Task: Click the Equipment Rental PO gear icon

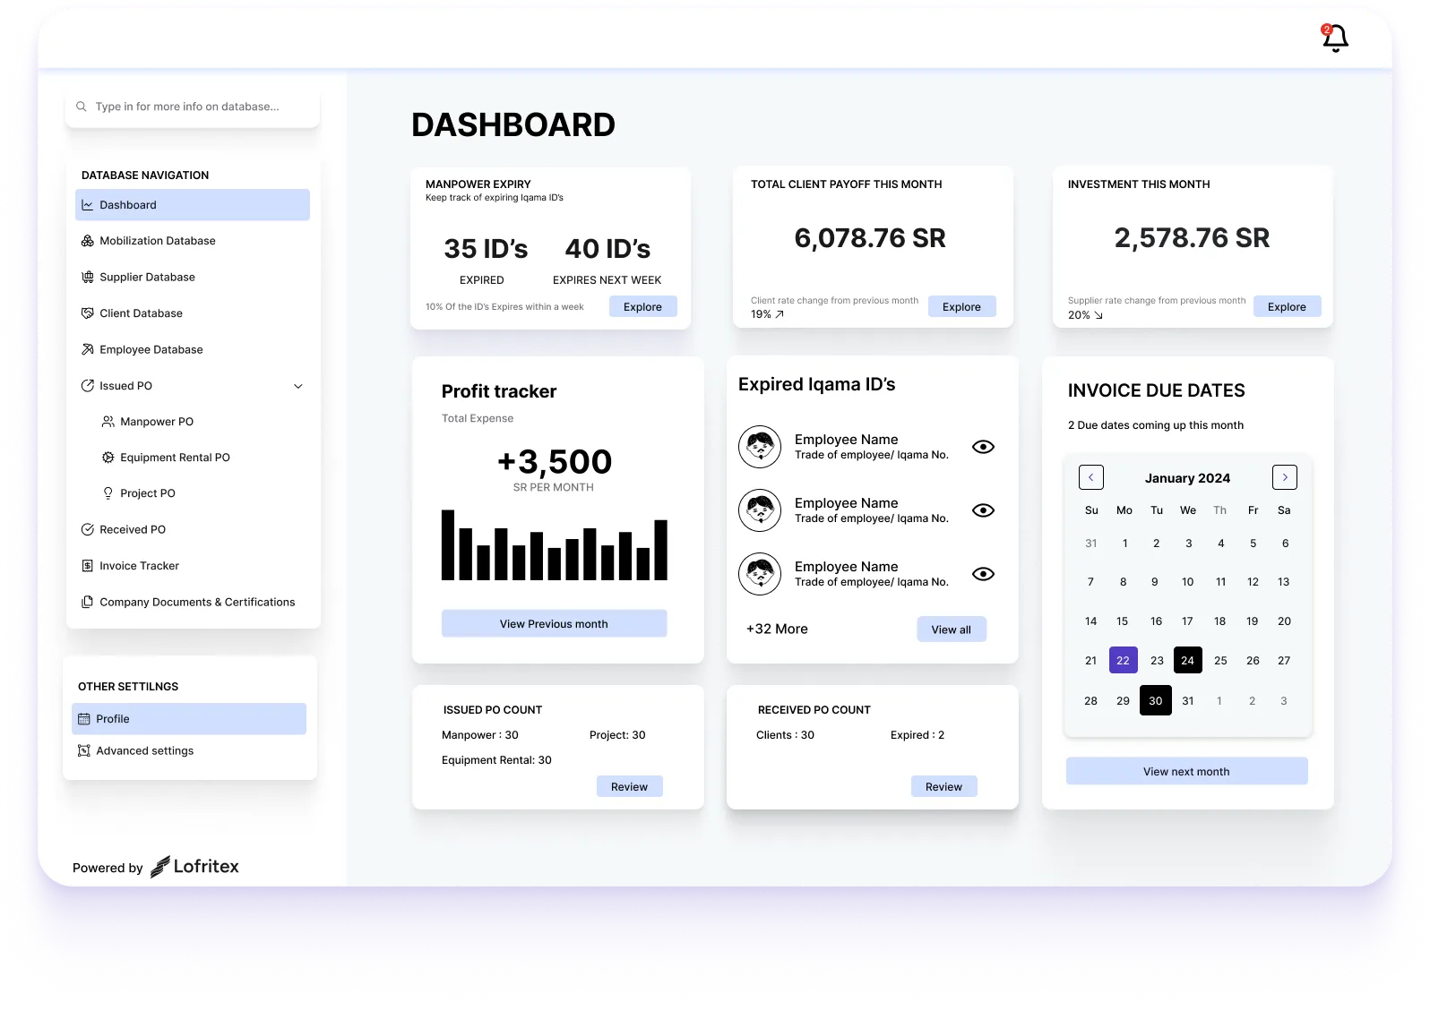Action: tap(108, 458)
